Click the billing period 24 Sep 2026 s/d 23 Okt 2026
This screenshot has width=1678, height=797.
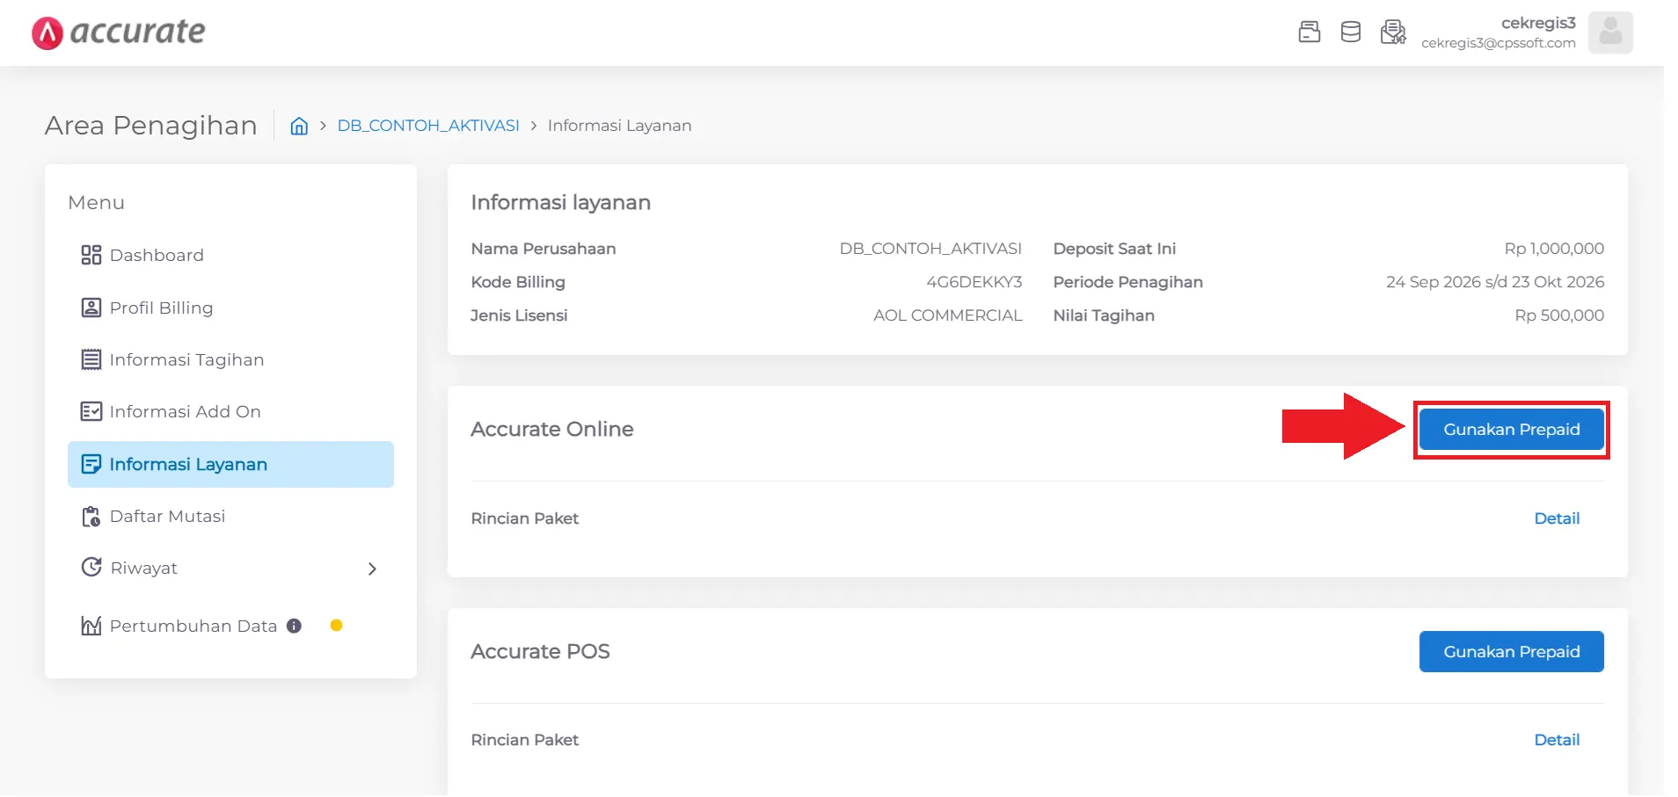click(1495, 282)
